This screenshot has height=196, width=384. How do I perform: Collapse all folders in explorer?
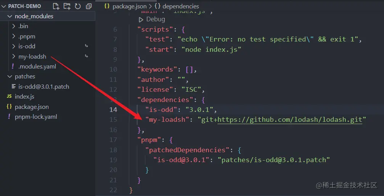click(88, 6)
